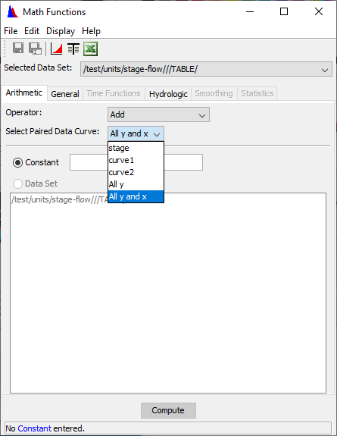Collapse the Select Paired Data Curve combo box

click(136, 133)
